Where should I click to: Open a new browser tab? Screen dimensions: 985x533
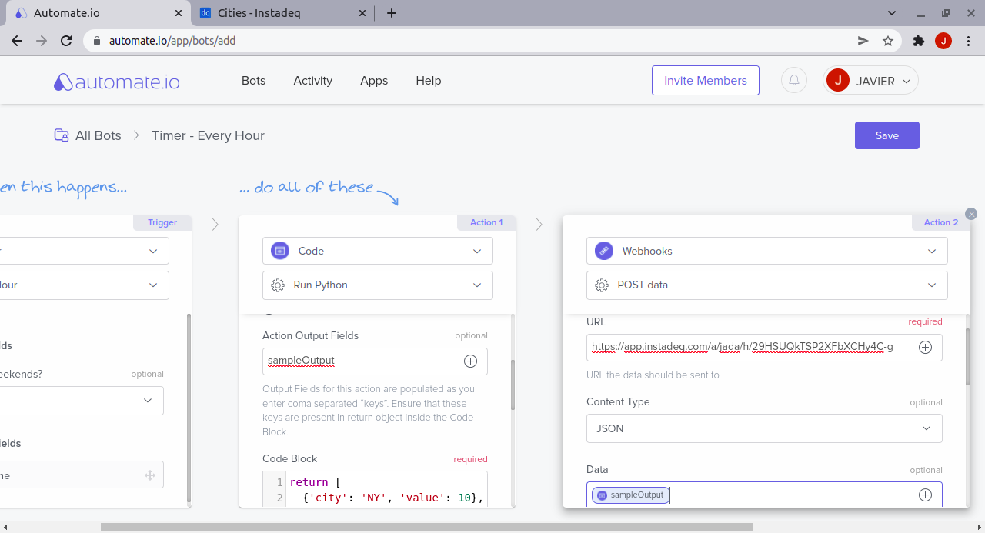(x=392, y=13)
